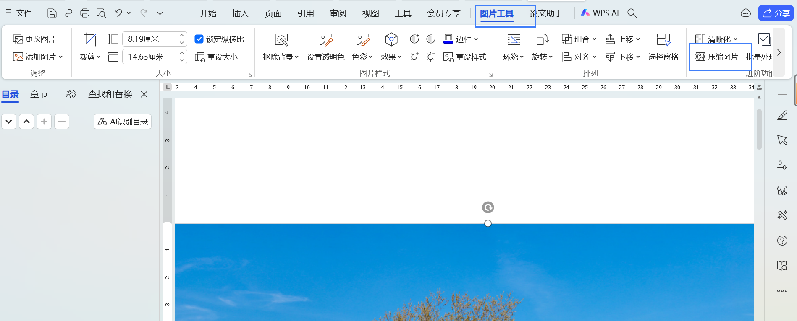Switch to the 书签 navigation tab

[x=68, y=94]
